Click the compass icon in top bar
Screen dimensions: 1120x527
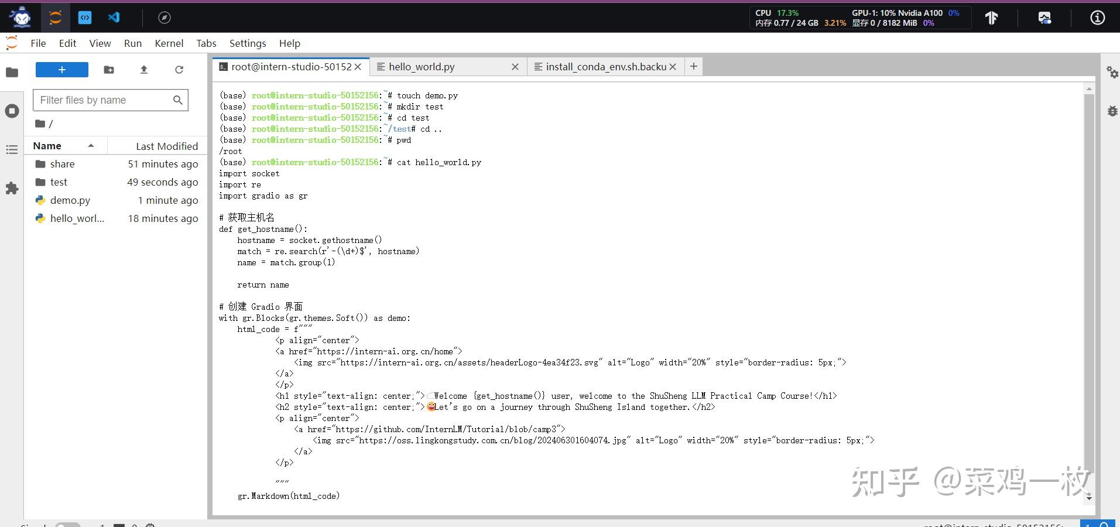pos(165,18)
